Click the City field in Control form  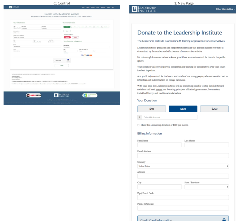coord(23,42)
